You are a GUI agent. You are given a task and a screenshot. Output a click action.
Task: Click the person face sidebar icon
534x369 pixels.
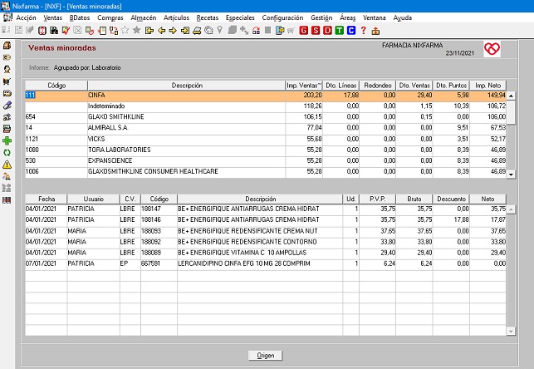coord(7,70)
